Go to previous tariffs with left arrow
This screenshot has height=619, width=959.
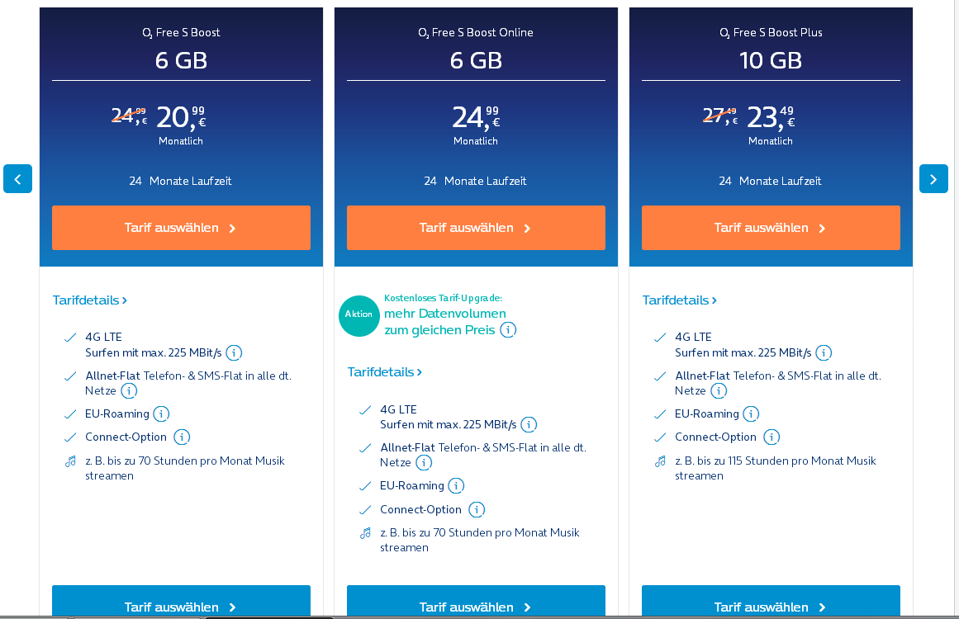pos(17,179)
